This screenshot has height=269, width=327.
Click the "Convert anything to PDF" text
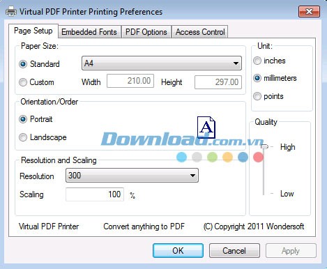(144, 226)
